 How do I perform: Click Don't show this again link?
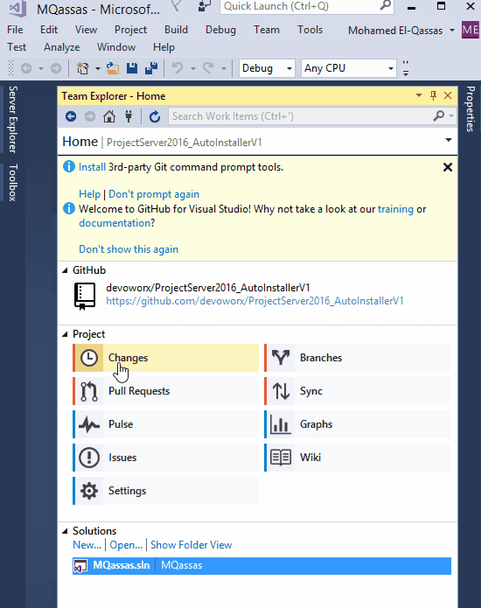(129, 249)
